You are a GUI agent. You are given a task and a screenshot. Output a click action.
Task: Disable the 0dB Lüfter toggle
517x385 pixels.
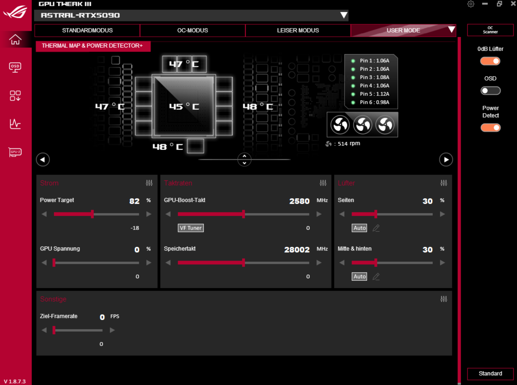click(x=490, y=61)
